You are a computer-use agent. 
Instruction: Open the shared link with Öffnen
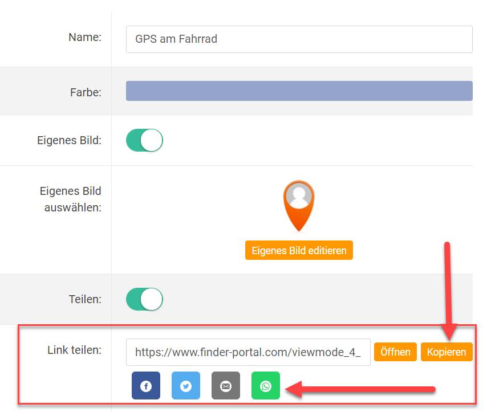(x=395, y=352)
